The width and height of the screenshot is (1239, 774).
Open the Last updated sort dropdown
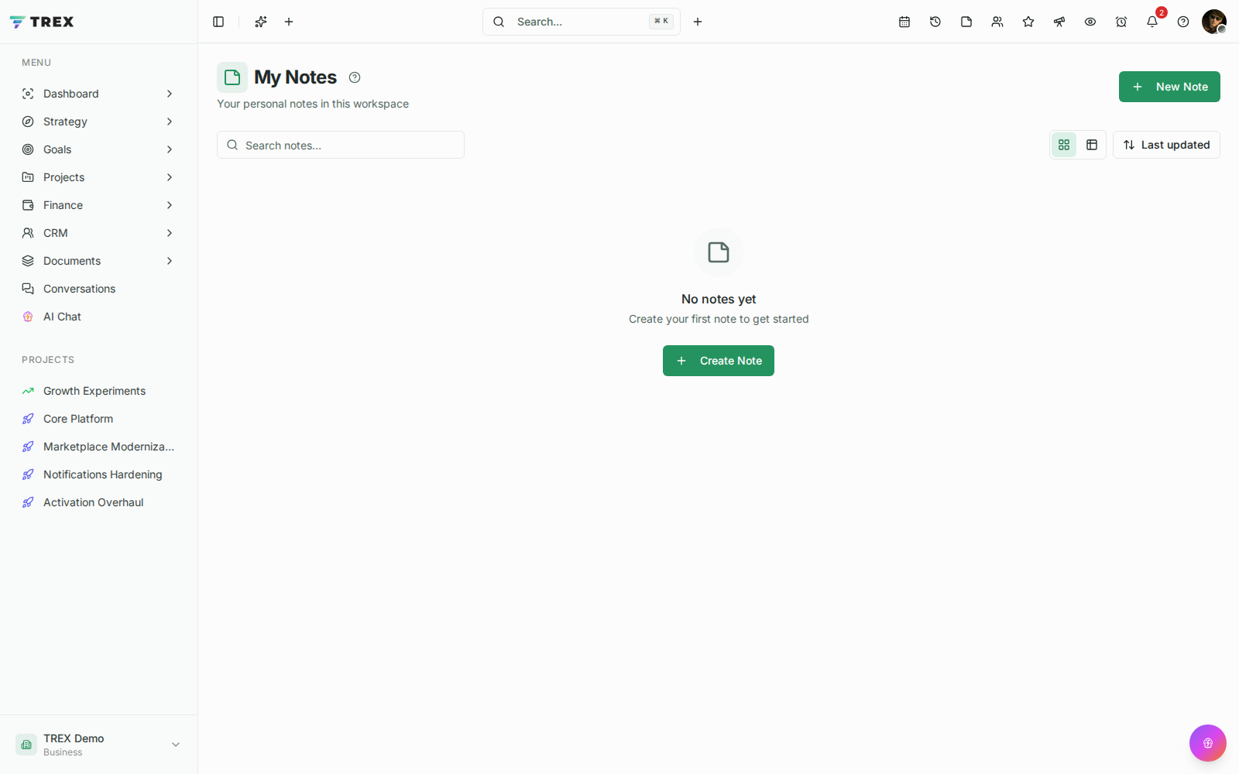click(x=1166, y=145)
